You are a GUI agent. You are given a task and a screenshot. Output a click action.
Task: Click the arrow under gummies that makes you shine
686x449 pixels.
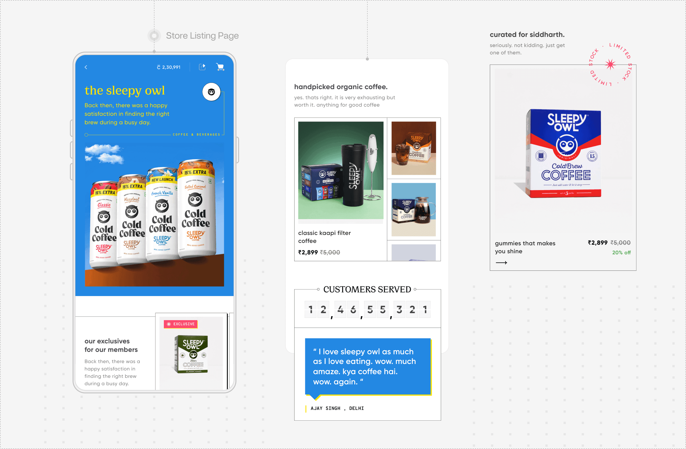(501, 263)
